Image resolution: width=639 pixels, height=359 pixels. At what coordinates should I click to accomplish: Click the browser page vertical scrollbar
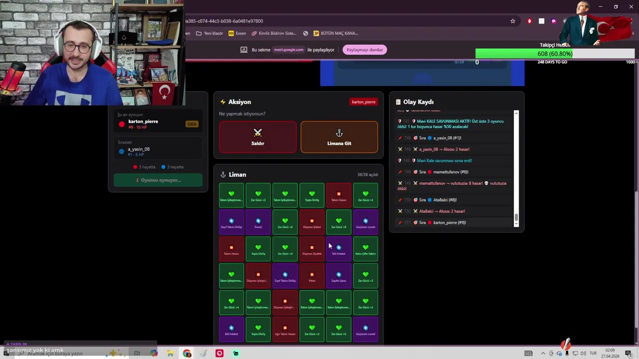[x=636, y=261]
